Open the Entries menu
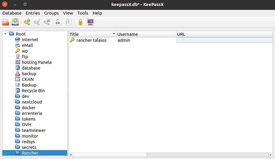Image resolution: width=275 pixels, height=159 pixels. 33,13
